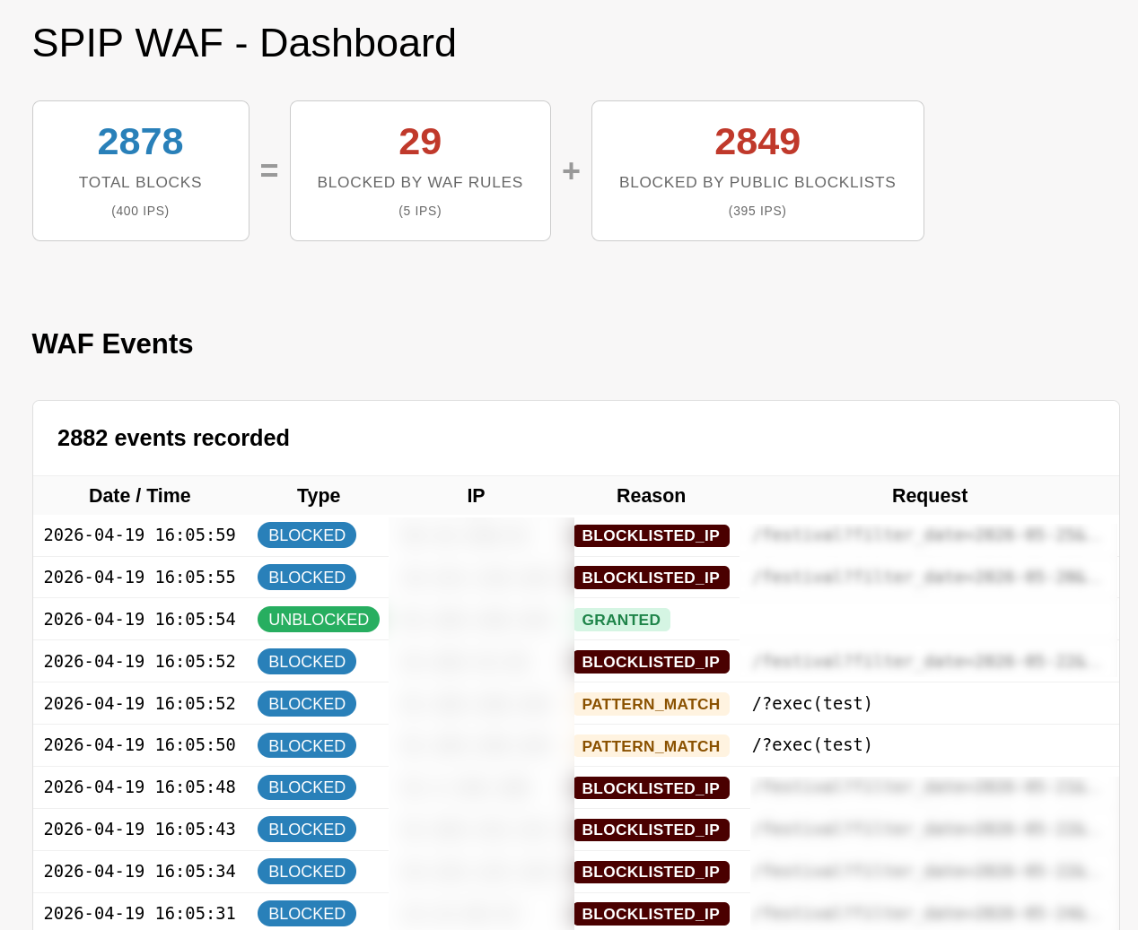The image size is (1138, 930).
Task: Click the BLOCKED badge in the 16:05:31 row
Action: tap(306, 914)
